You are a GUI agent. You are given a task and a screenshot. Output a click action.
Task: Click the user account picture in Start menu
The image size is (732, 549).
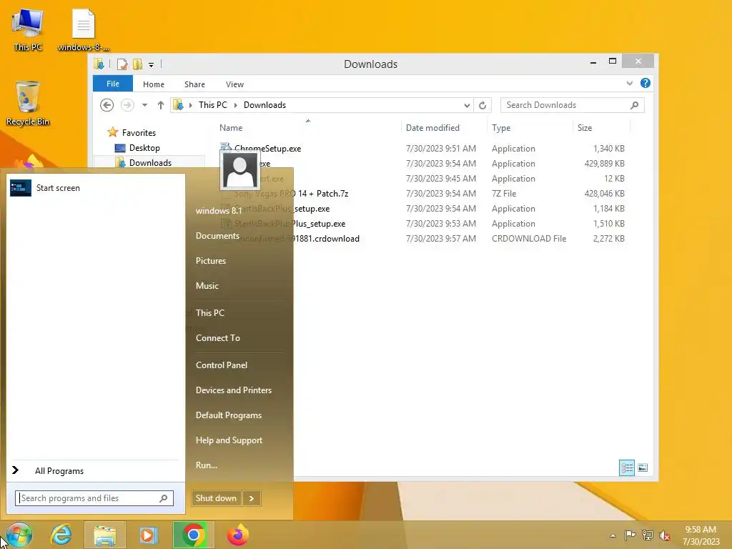click(240, 170)
